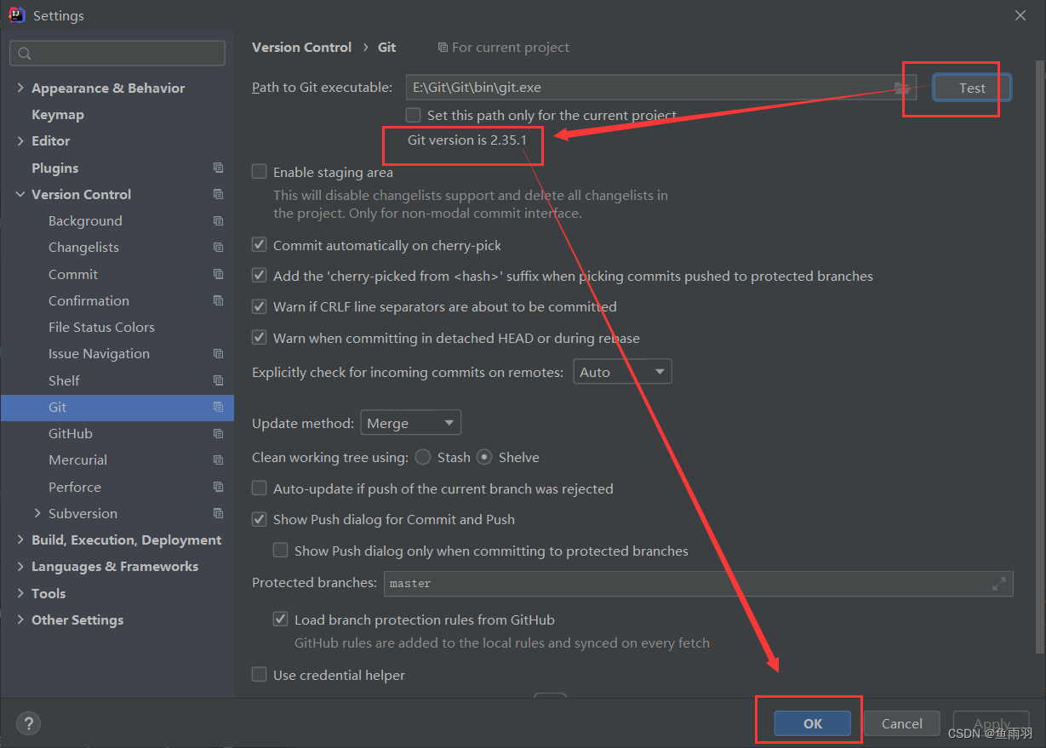Open the incoming commits check Auto dropdown
Viewport: 1046px width, 748px height.
tap(622, 372)
